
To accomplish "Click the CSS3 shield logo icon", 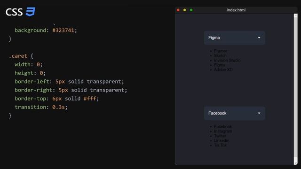I will click(x=31, y=12).
